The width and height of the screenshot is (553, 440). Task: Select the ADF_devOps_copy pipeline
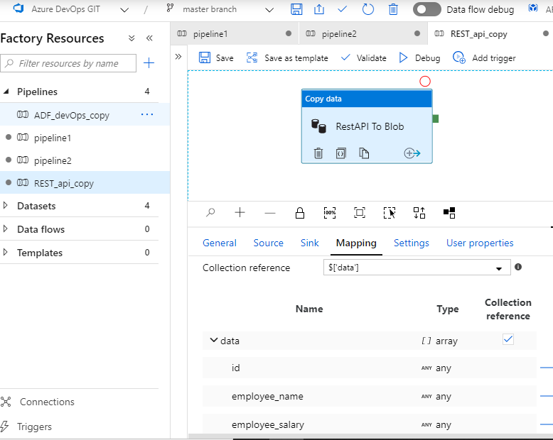[72, 115]
